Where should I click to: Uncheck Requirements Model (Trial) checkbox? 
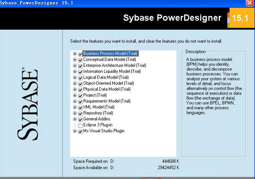(x=80, y=102)
